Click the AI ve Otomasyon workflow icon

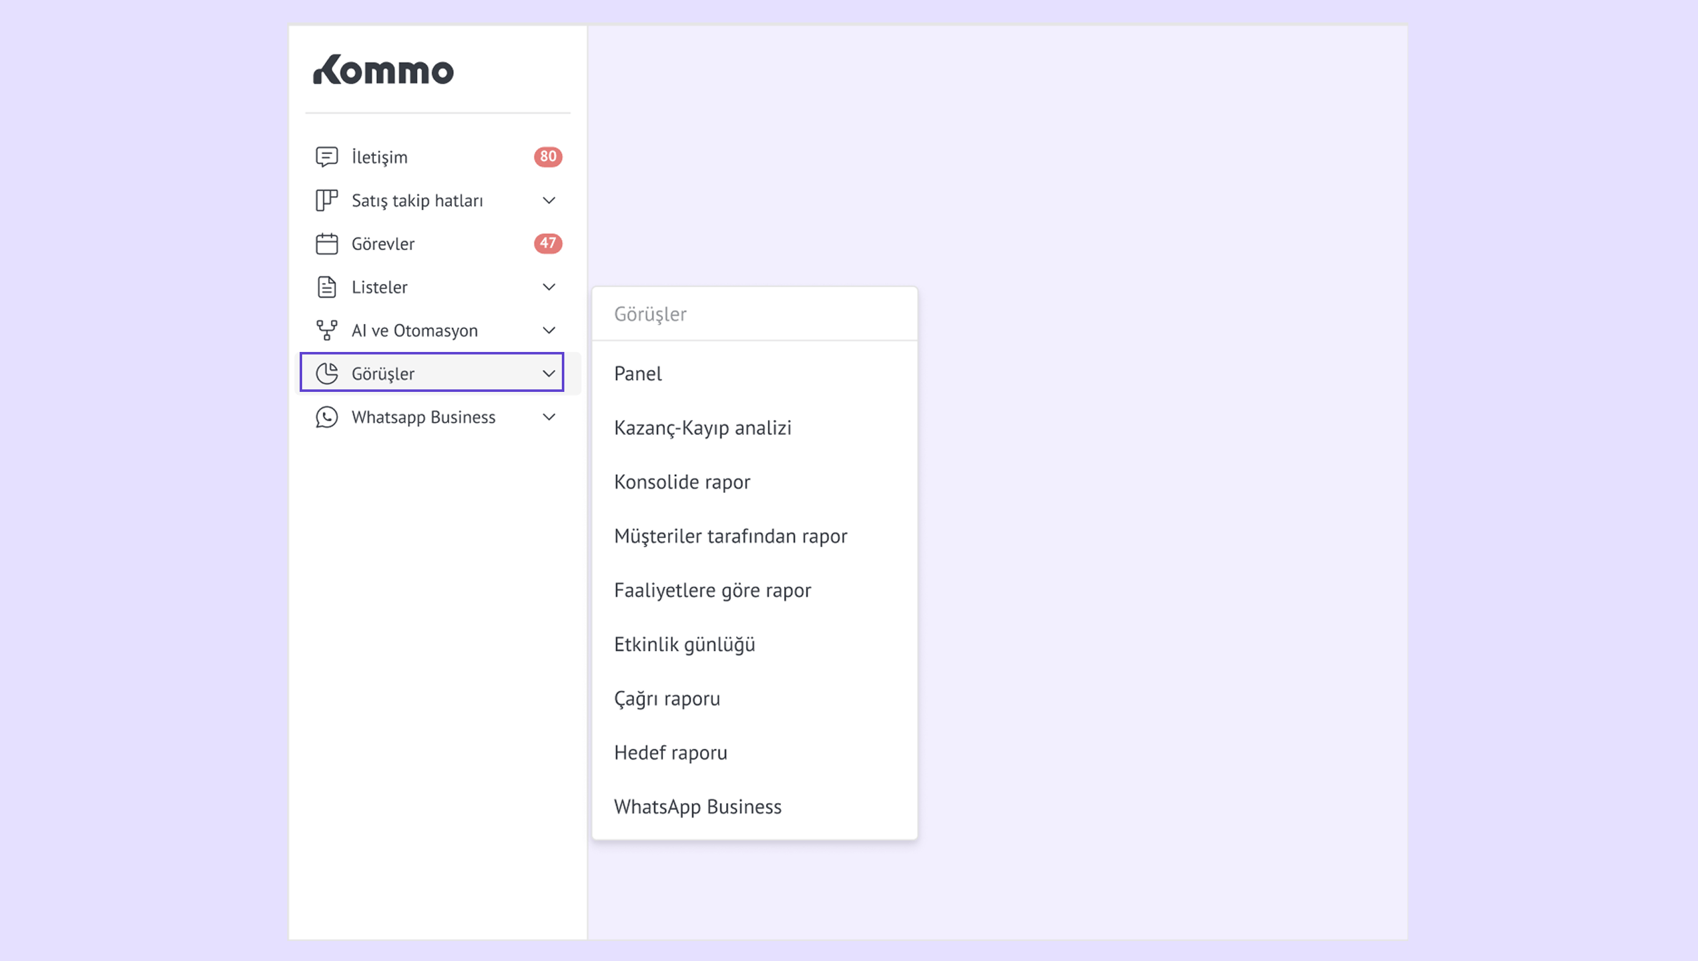coord(326,330)
